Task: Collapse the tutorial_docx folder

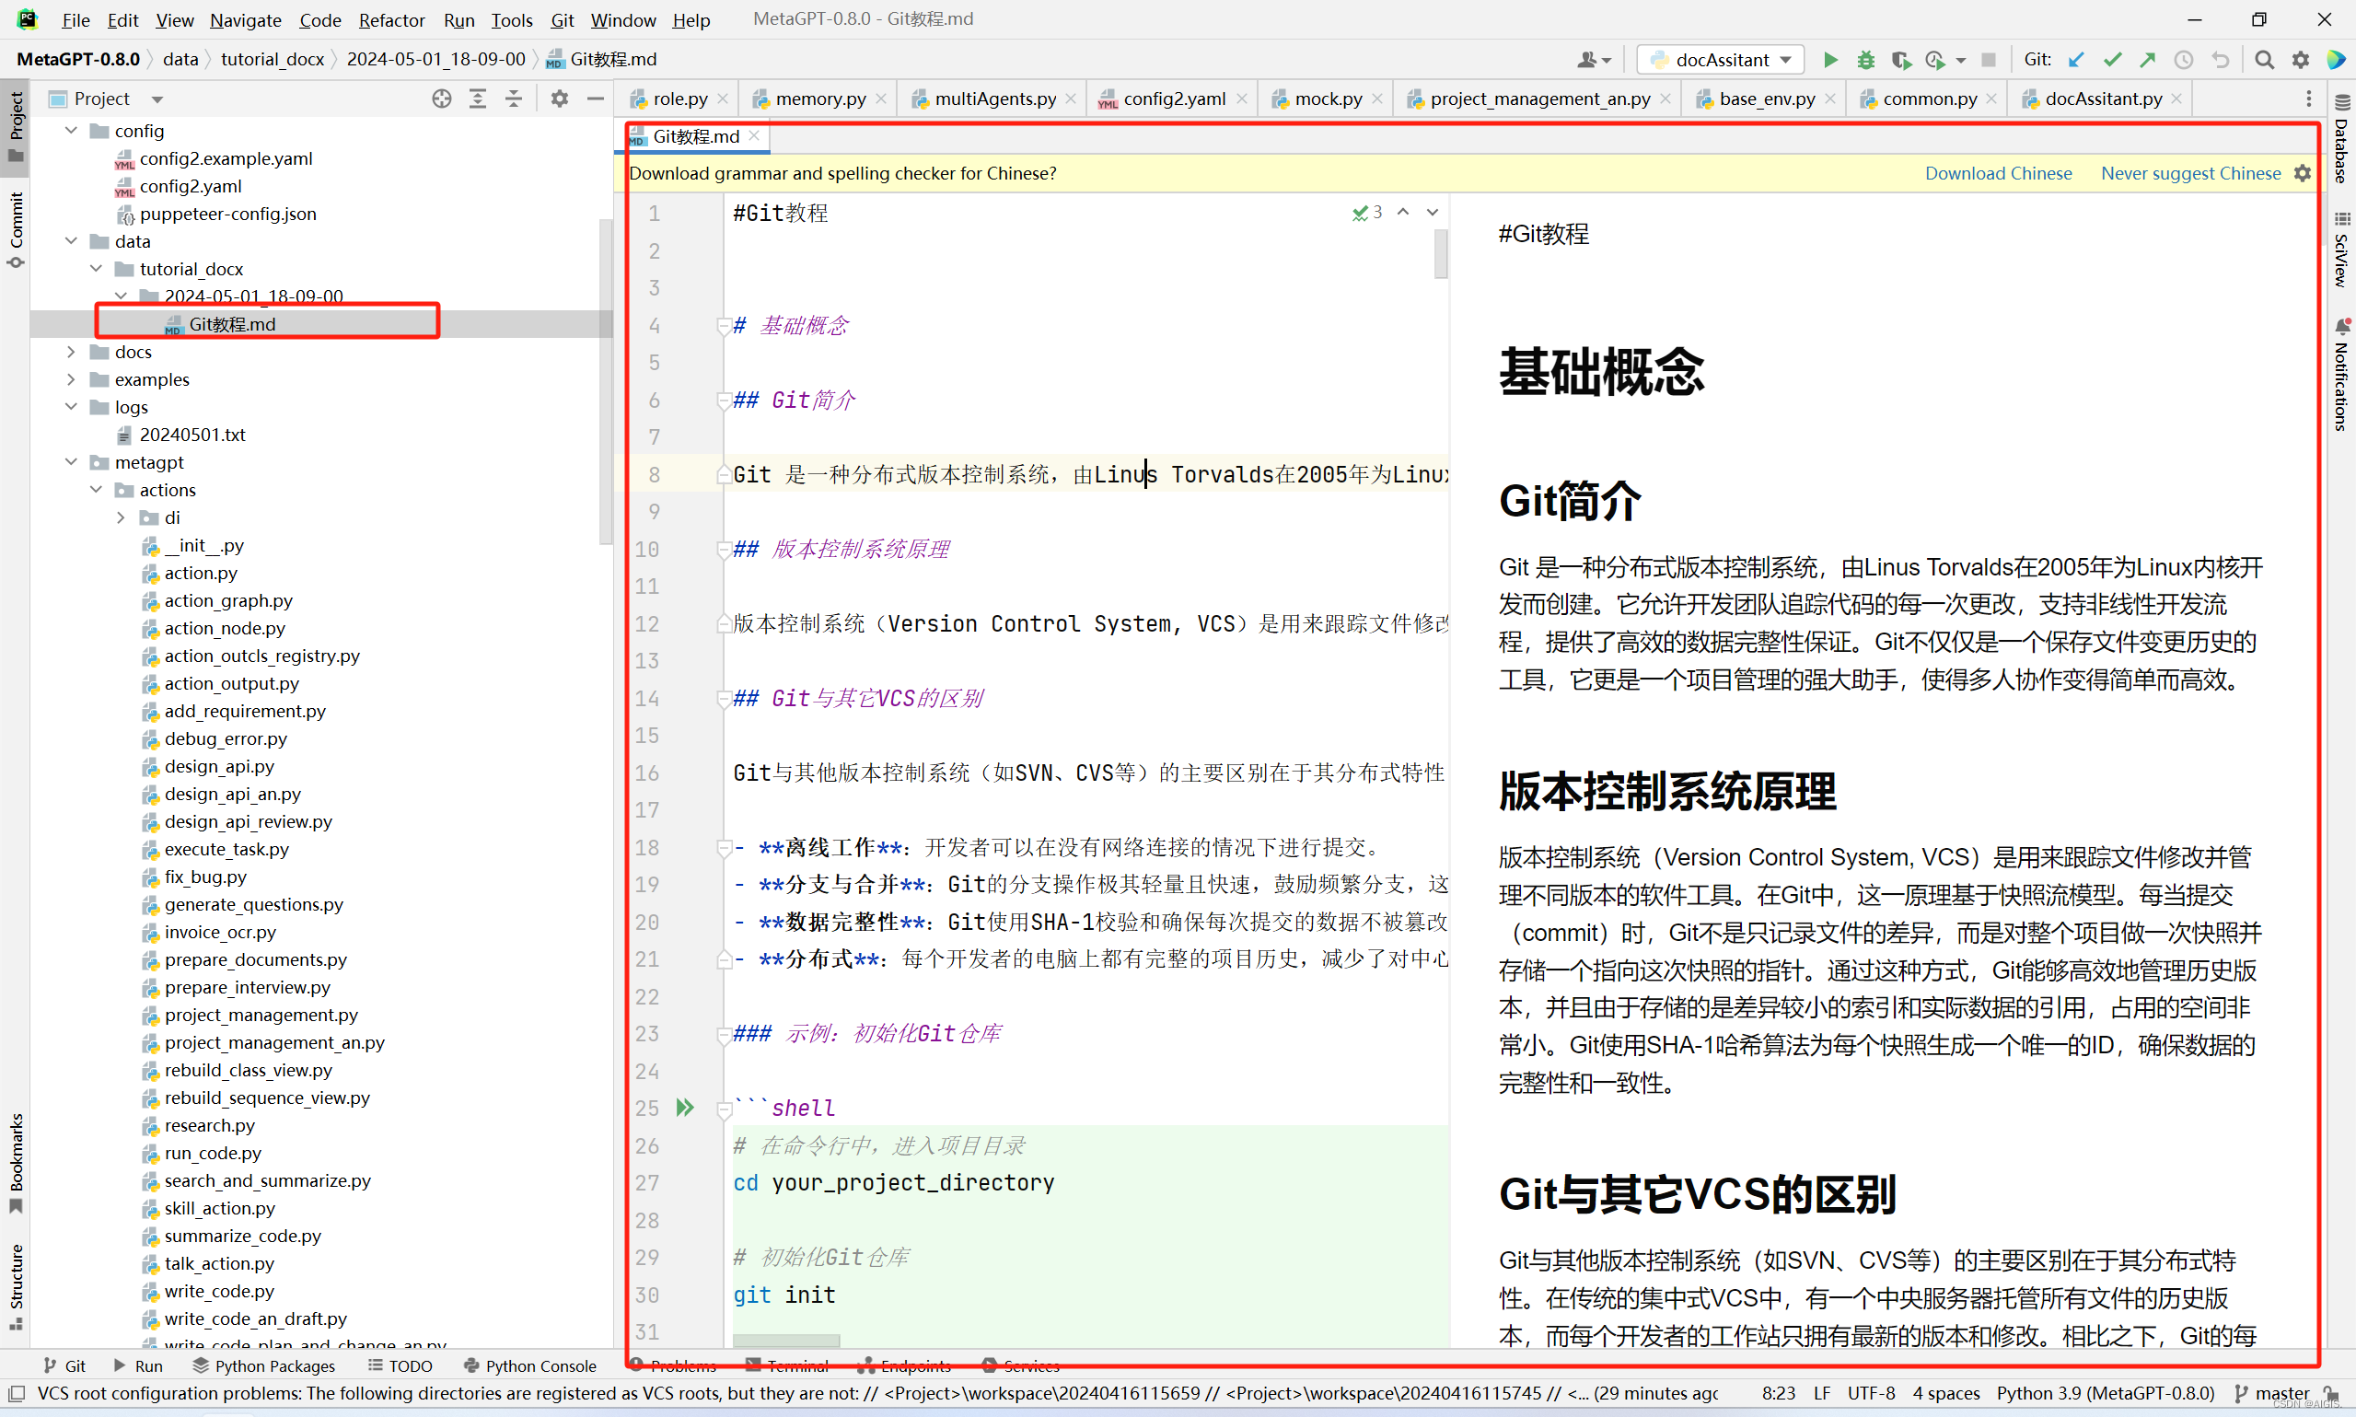Action: [x=97, y=268]
